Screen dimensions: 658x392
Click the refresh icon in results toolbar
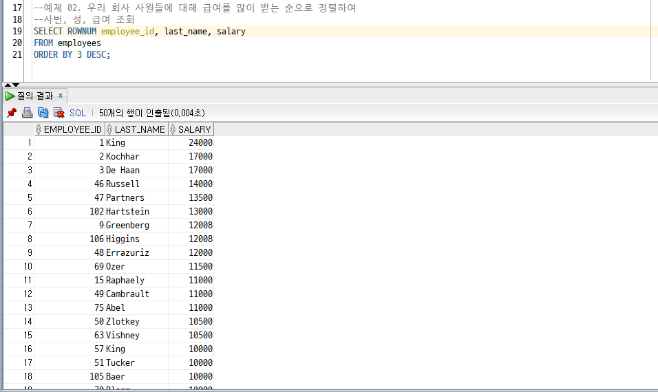(43, 112)
